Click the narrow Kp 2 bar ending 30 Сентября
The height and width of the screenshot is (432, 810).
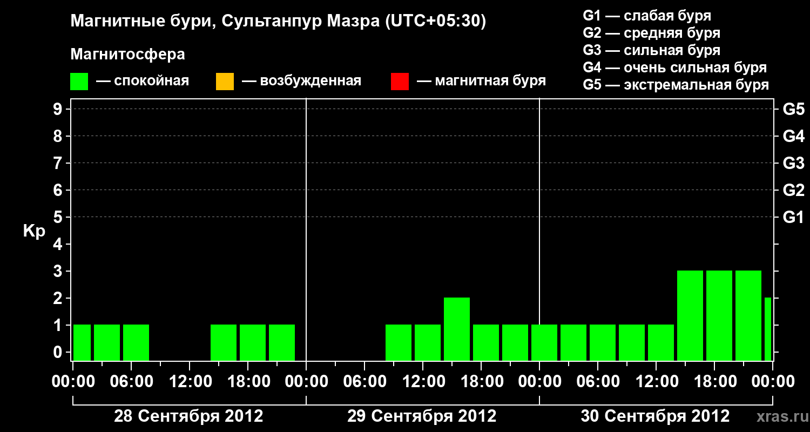pyautogui.click(x=768, y=329)
